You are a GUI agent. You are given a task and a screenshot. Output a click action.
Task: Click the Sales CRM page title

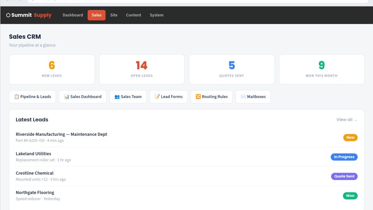coord(25,36)
